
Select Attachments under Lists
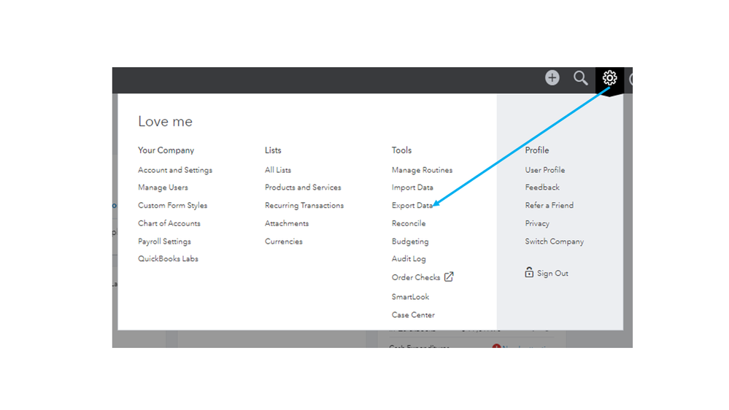[286, 223]
